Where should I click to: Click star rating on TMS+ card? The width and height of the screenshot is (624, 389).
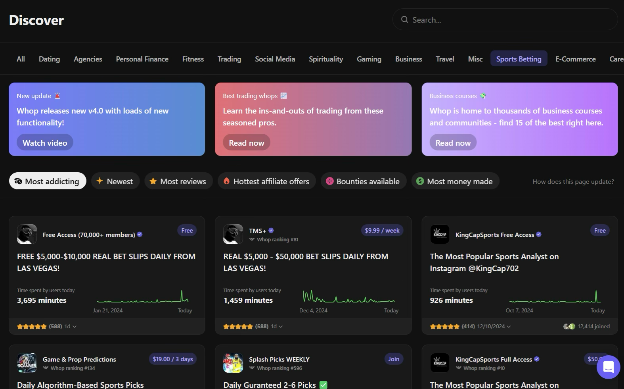click(x=238, y=326)
